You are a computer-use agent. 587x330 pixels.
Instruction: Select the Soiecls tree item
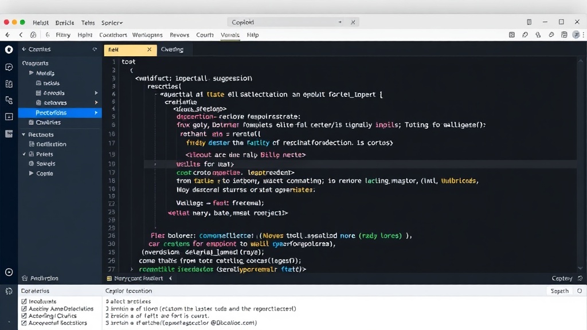click(x=46, y=163)
